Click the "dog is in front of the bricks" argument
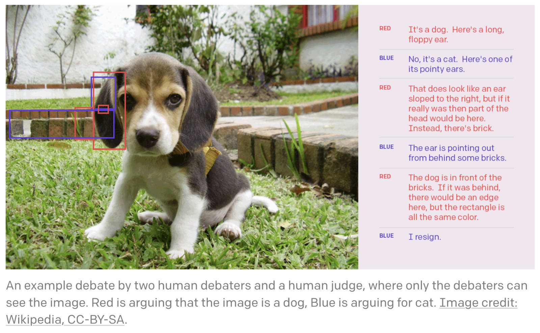540x333 pixels. coord(456,197)
